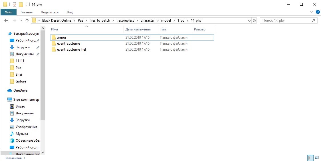Open the Поделиться ribbon tab
The height and width of the screenshot is (161, 321).
(x=50, y=12)
